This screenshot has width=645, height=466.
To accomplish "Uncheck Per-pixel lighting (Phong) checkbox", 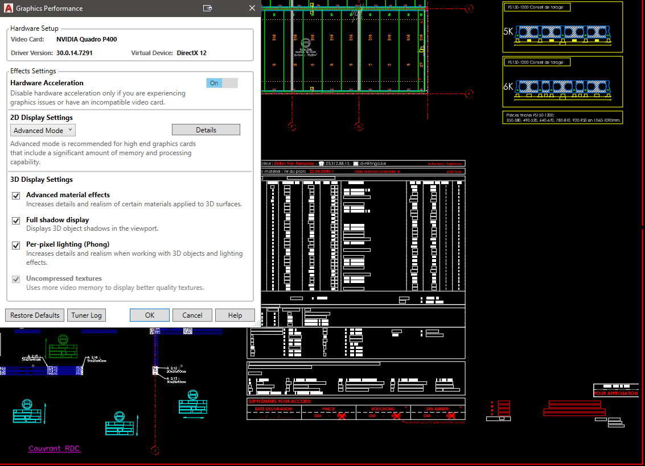I will click(16, 245).
